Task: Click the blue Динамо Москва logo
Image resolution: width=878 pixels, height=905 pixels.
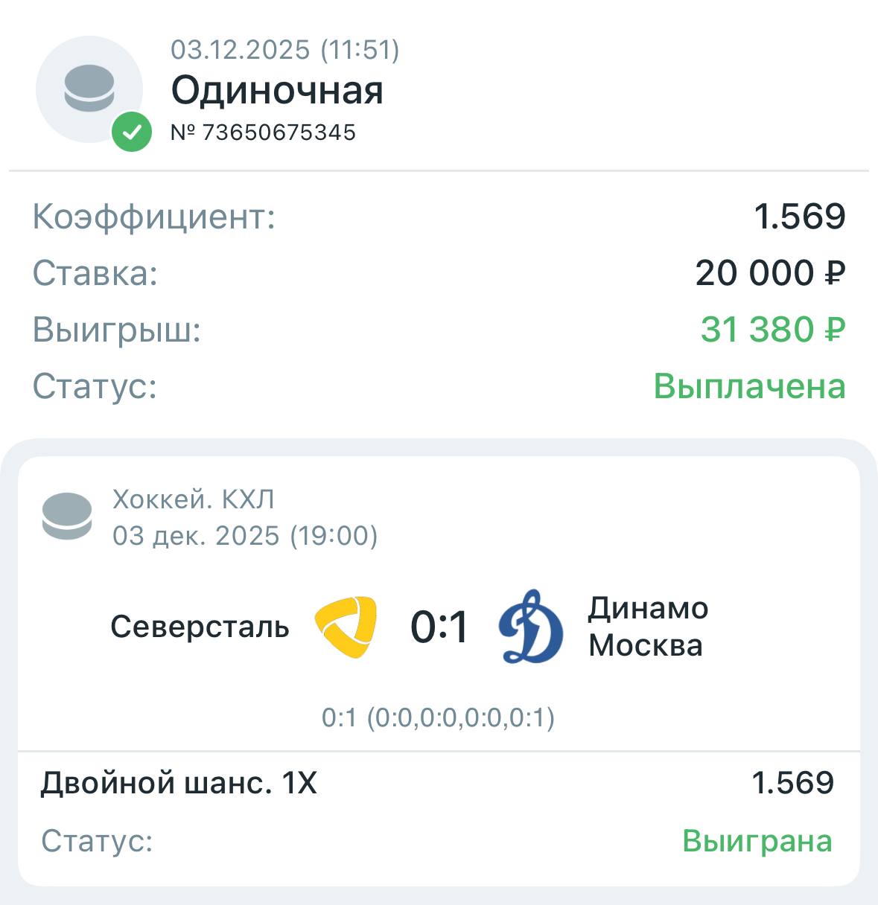Action: click(531, 627)
